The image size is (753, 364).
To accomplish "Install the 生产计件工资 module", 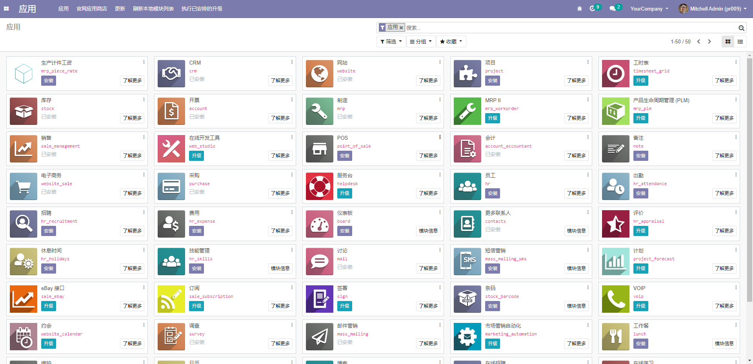I will 49,81.
